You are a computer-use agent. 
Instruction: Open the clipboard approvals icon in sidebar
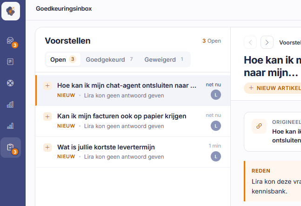(x=11, y=148)
